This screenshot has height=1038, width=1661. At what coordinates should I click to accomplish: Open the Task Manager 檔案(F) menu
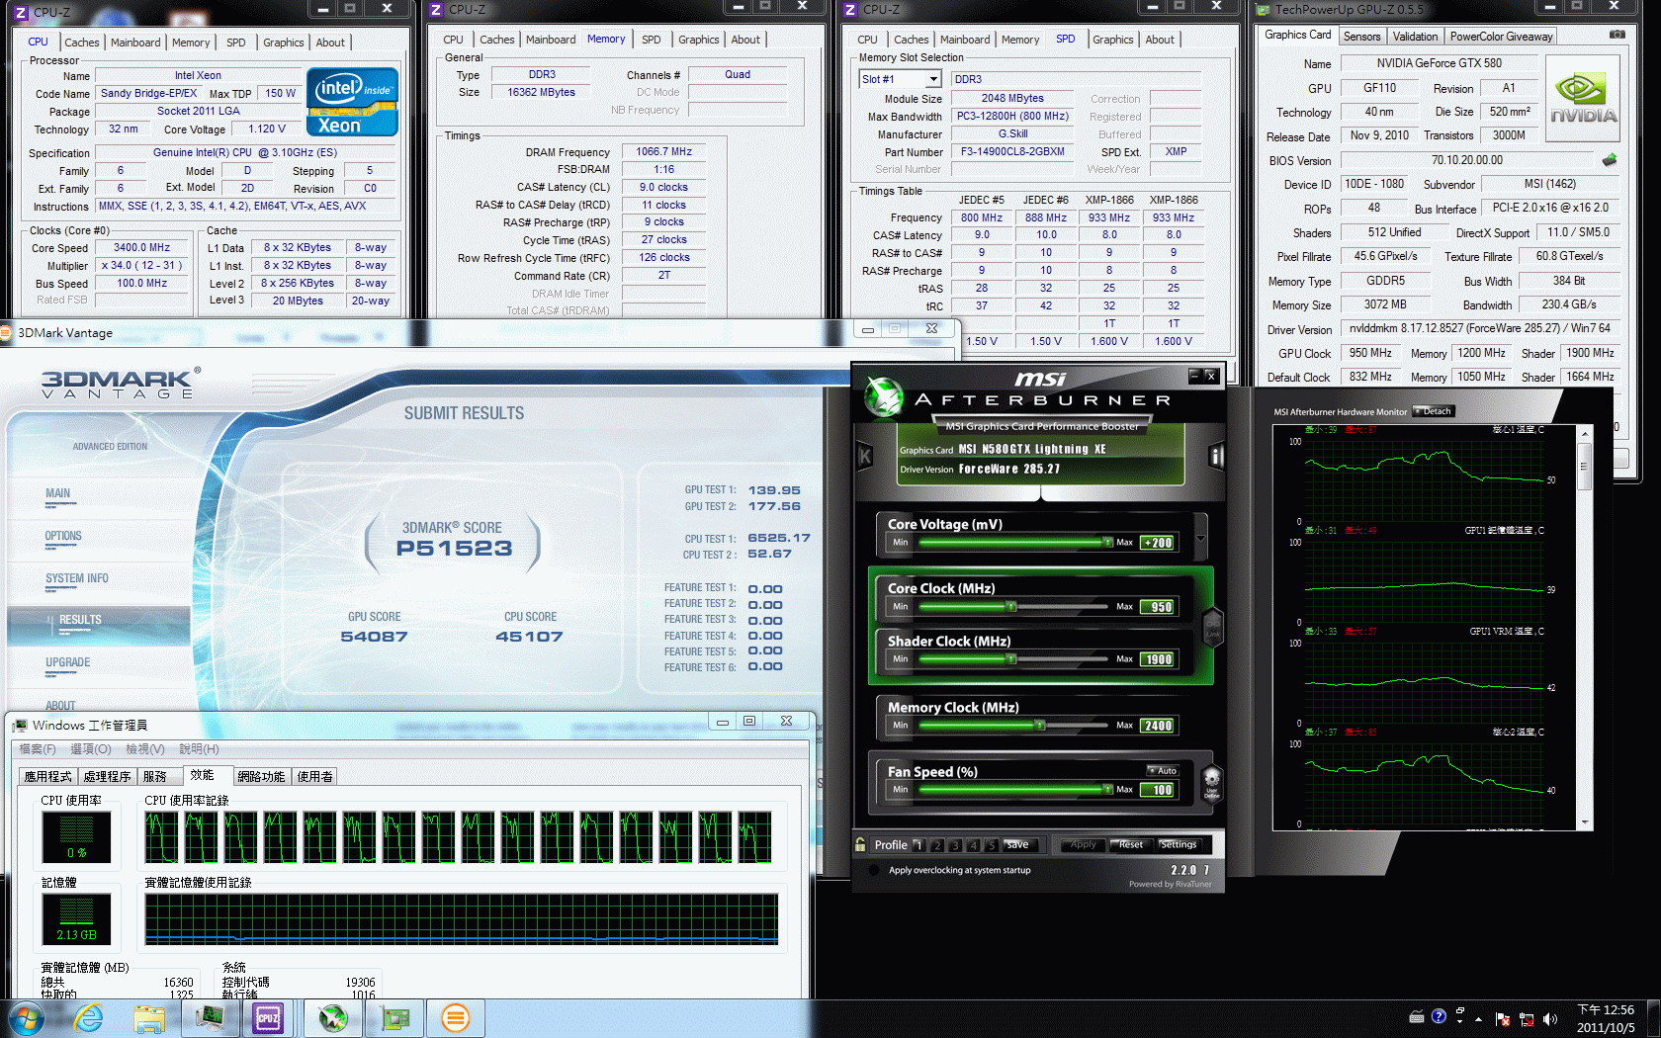tap(38, 748)
